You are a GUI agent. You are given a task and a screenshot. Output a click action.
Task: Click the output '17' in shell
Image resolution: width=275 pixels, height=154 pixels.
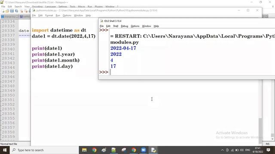coord(113,66)
